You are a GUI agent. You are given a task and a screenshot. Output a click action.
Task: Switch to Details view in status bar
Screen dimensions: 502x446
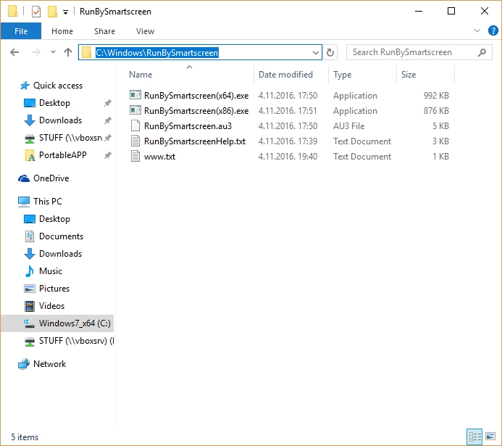point(474,437)
